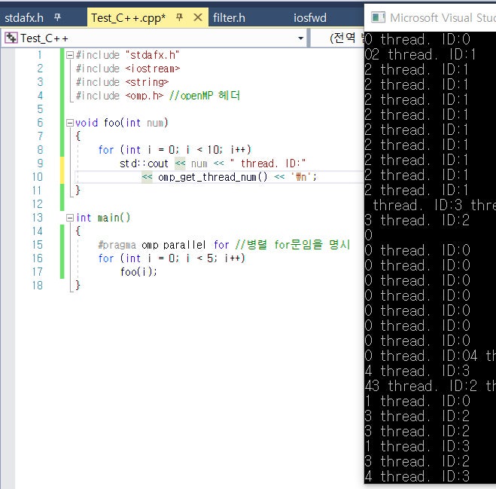496x489 pixels.
Task: Open the global scope dropdown
Action: [x=346, y=38]
